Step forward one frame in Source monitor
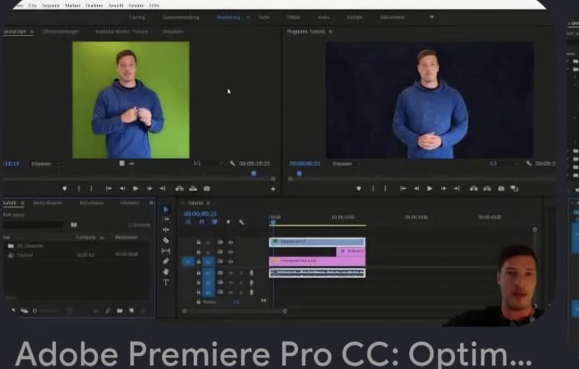579x369 pixels. point(150,189)
